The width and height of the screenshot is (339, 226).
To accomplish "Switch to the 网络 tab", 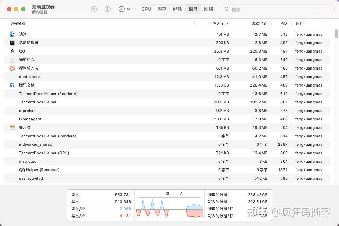I will (x=209, y=9).
